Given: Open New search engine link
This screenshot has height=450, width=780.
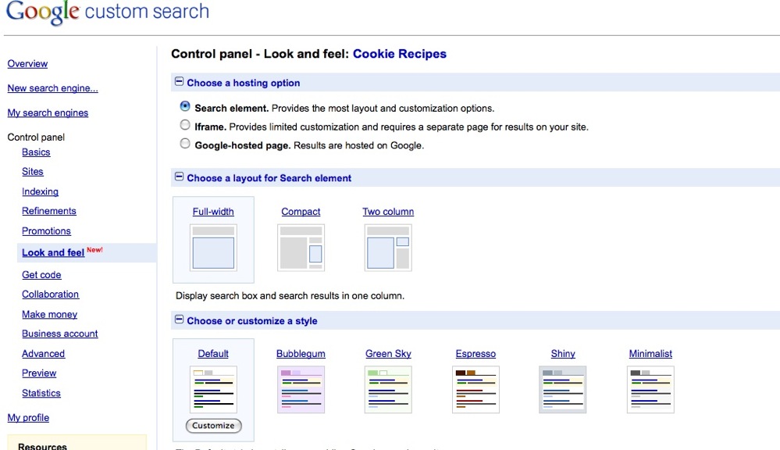Looking at the screenshot, I should pos(53,88).
